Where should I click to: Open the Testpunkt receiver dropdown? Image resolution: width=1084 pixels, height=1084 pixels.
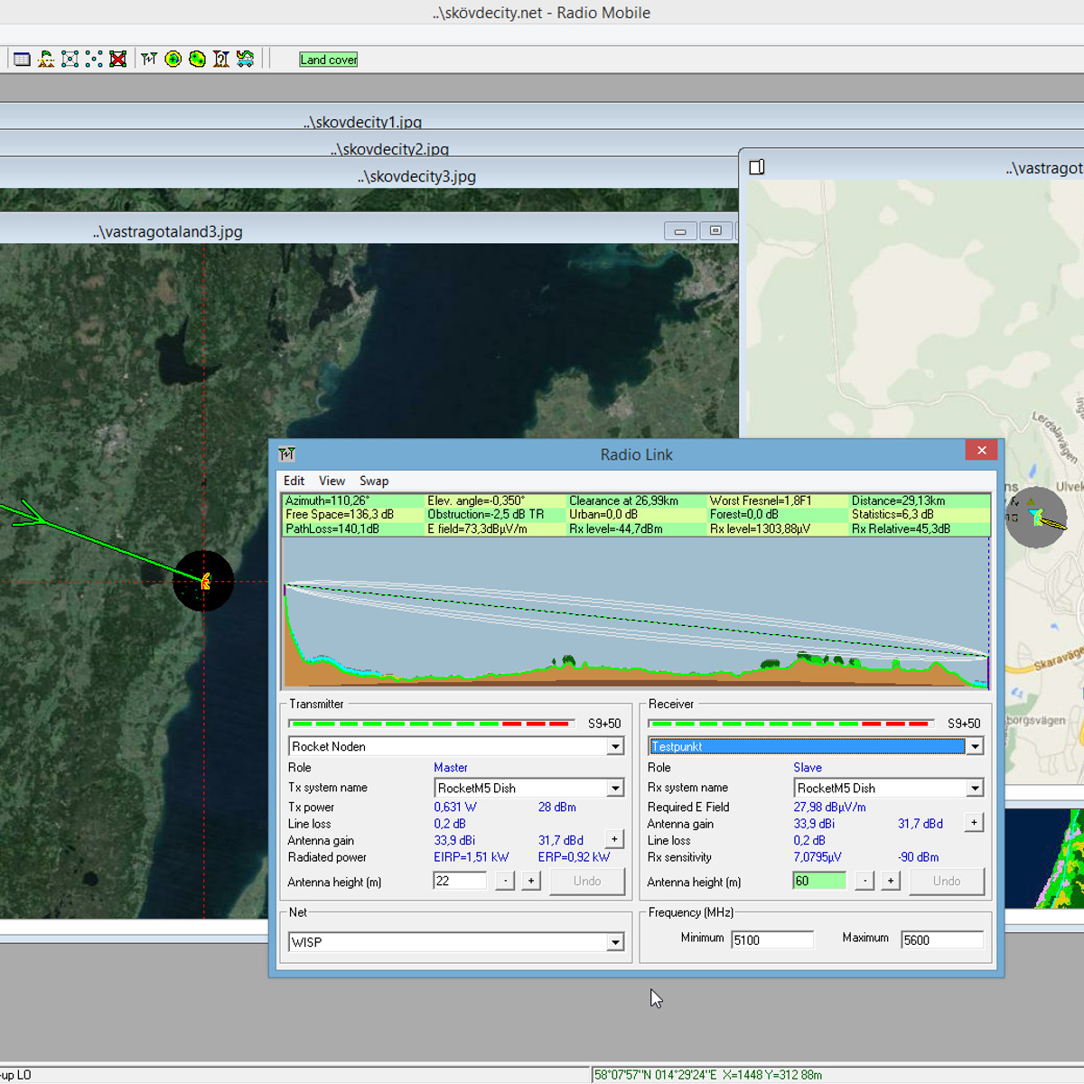(975, 746)
